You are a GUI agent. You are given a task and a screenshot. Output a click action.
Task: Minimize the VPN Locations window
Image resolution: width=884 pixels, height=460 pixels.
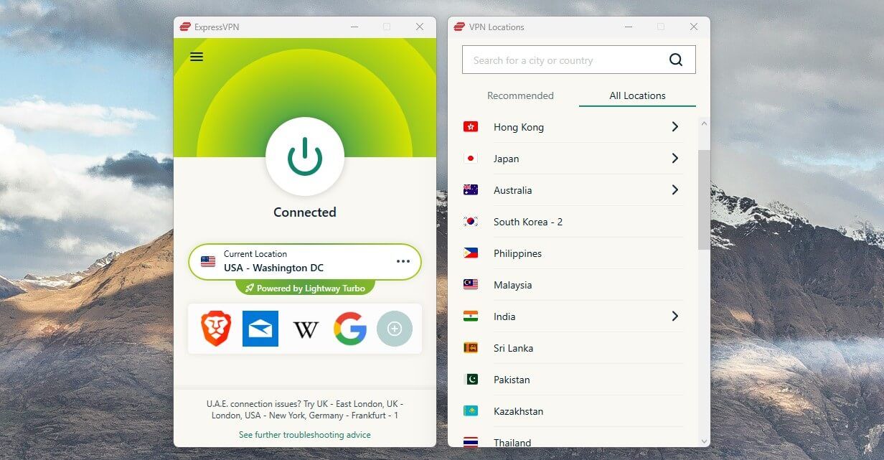629,27
